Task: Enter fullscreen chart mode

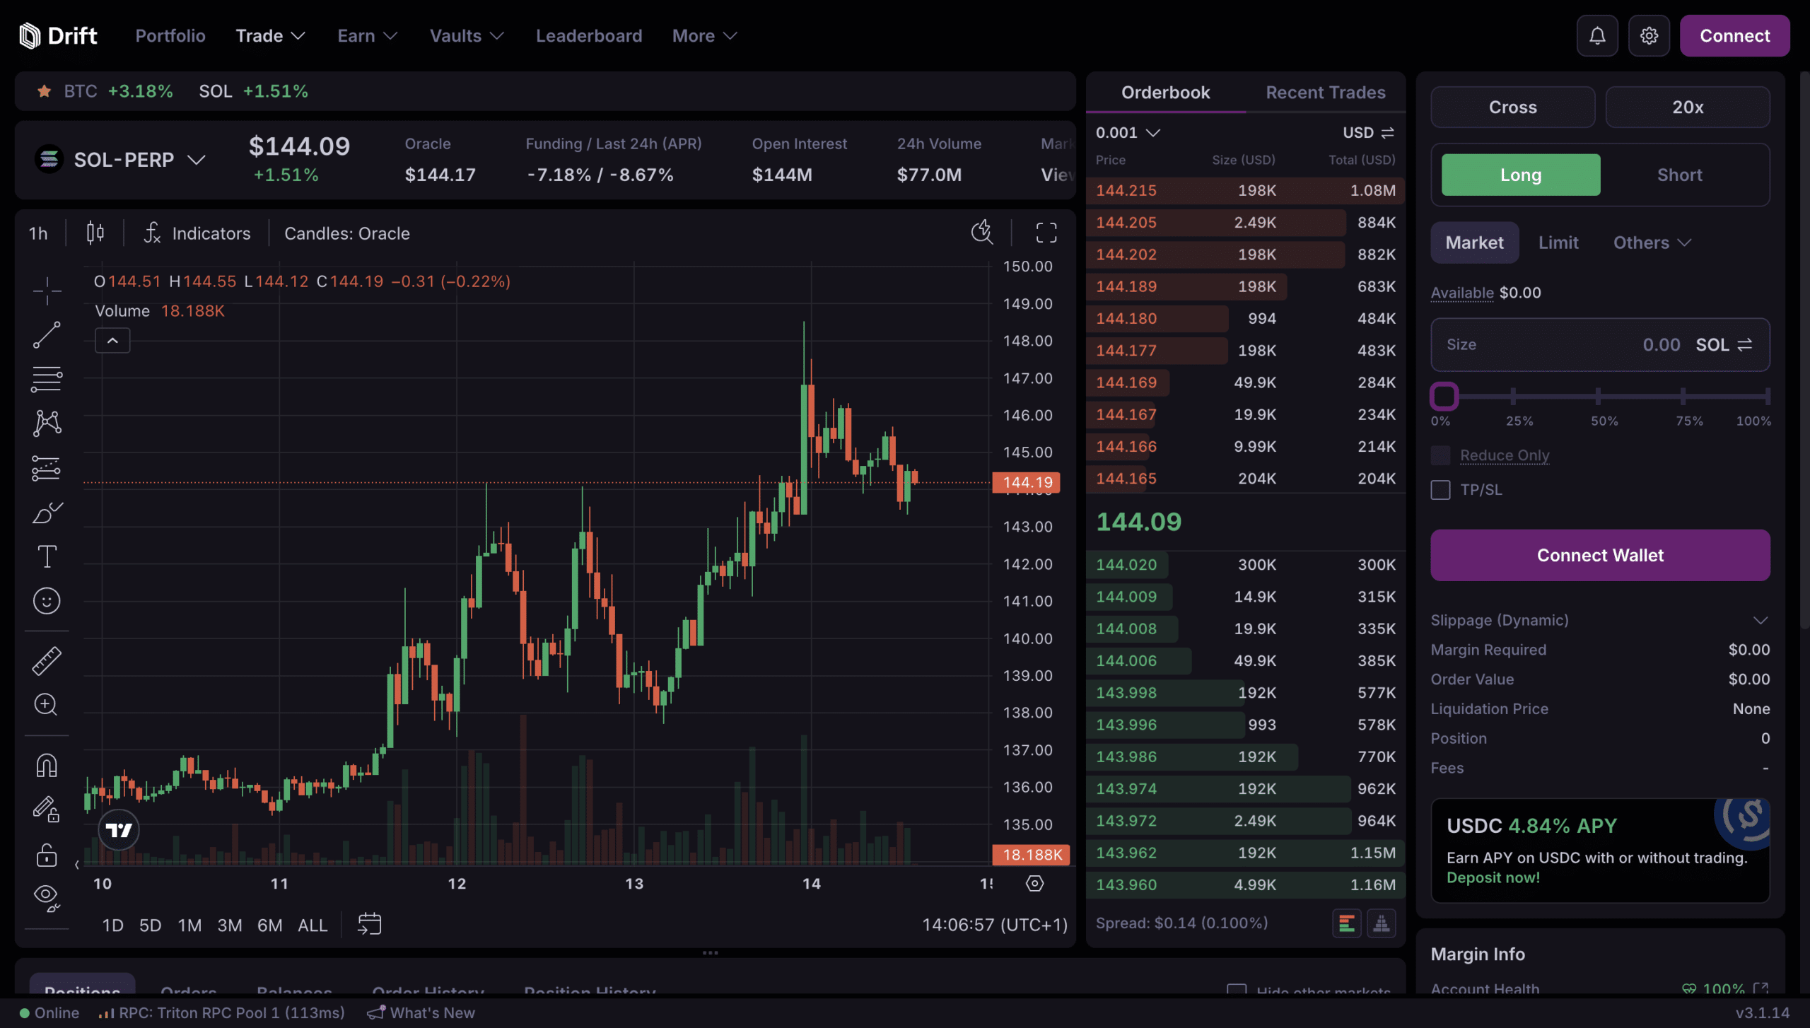Action: click(x=1045, y=233)
